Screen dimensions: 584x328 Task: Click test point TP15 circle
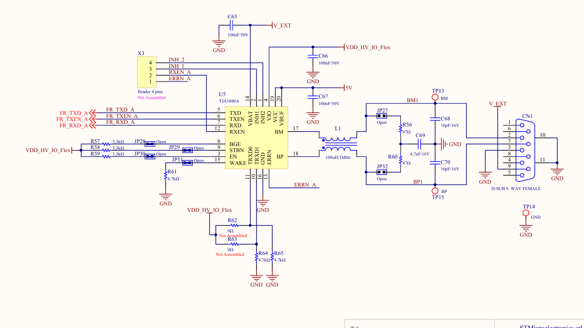[435, 190]
